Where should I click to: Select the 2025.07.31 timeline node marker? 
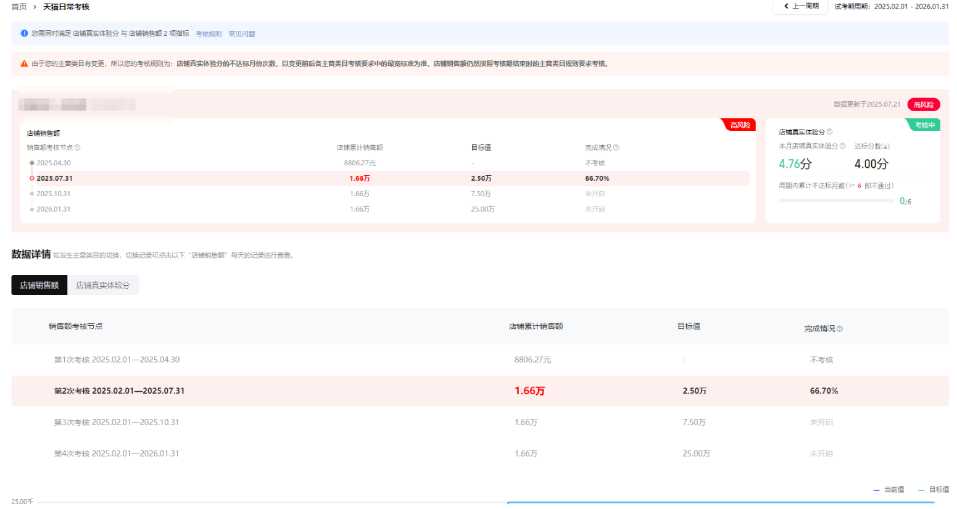point(31,178)
